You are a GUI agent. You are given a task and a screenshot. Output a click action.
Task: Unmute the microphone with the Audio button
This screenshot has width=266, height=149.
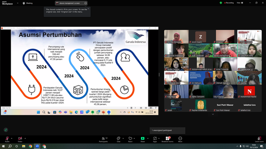click(x=7, y=139)
